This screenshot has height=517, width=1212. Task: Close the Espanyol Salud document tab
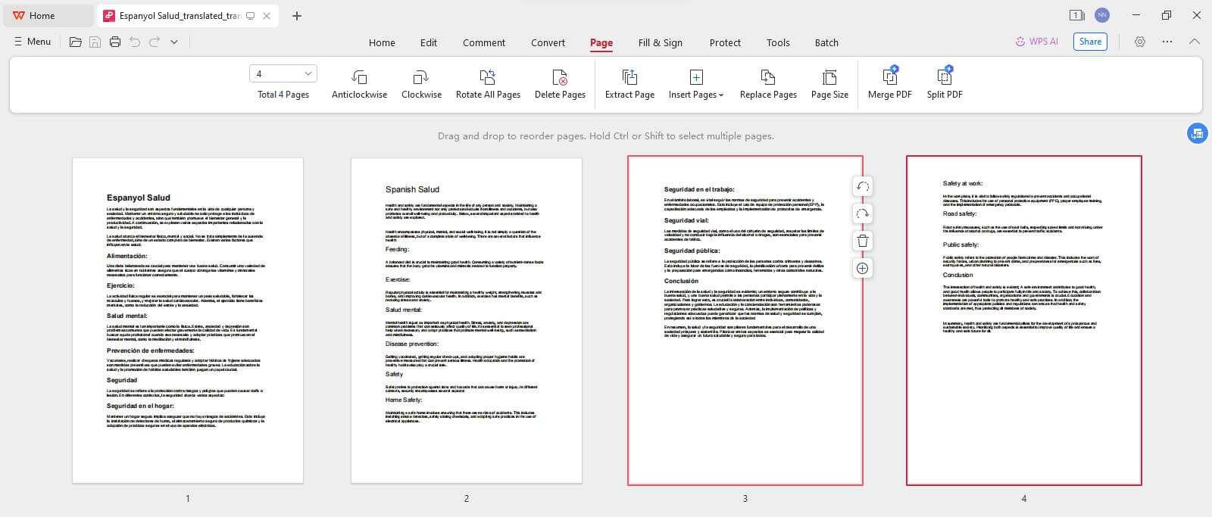pyautogui.click(x=267, y=16)
